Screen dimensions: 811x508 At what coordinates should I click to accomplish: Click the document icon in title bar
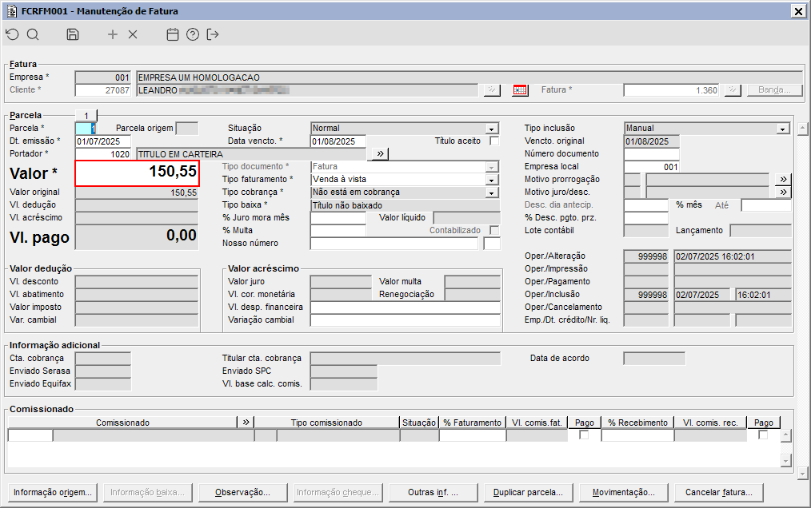click(x=11, y=11)
